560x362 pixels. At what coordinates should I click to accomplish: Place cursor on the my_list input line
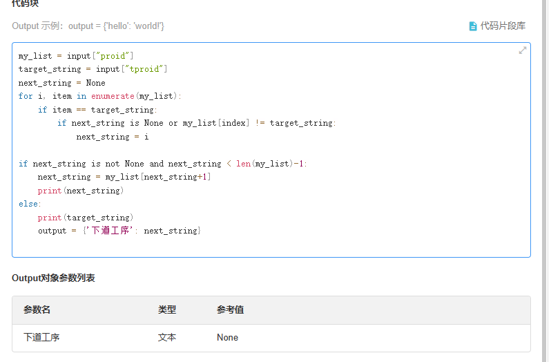coord(76,56)
